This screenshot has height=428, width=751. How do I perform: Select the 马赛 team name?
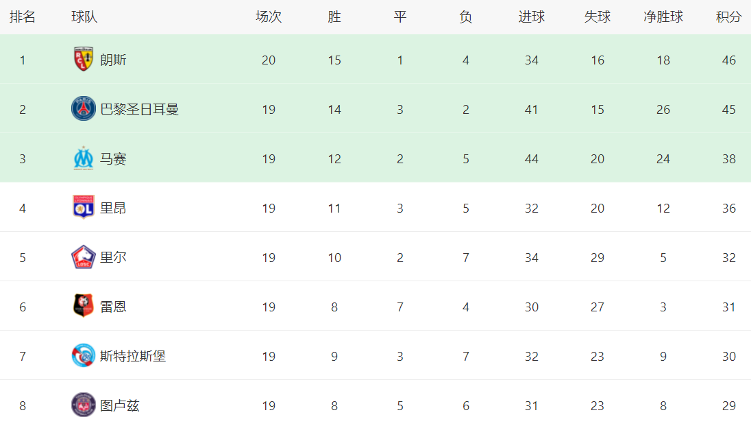click(x=113, y=158)
